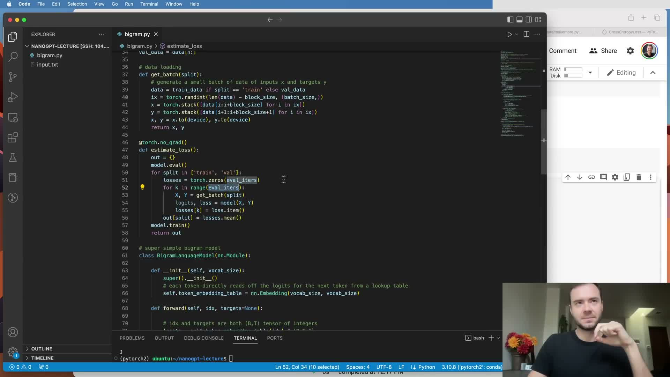
Task: Toggle the secondary side bar layout button
Action: (x=529, y=20)
